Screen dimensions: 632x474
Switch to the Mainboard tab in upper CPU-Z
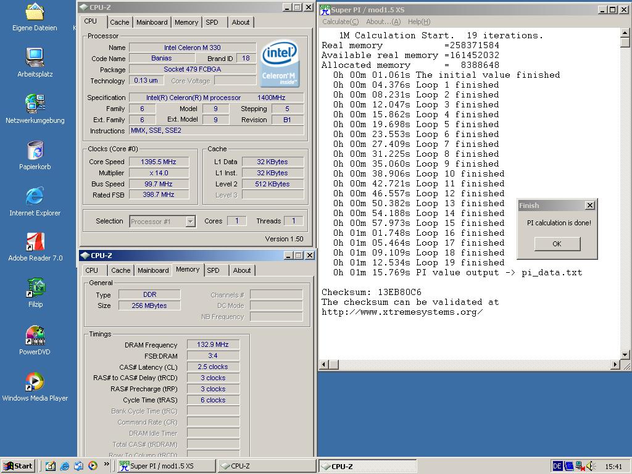point(152,22)
